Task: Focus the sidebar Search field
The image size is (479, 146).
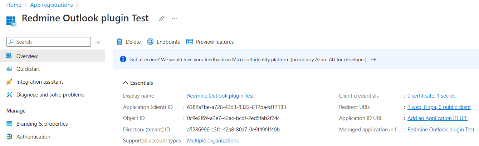Action: 49,42
